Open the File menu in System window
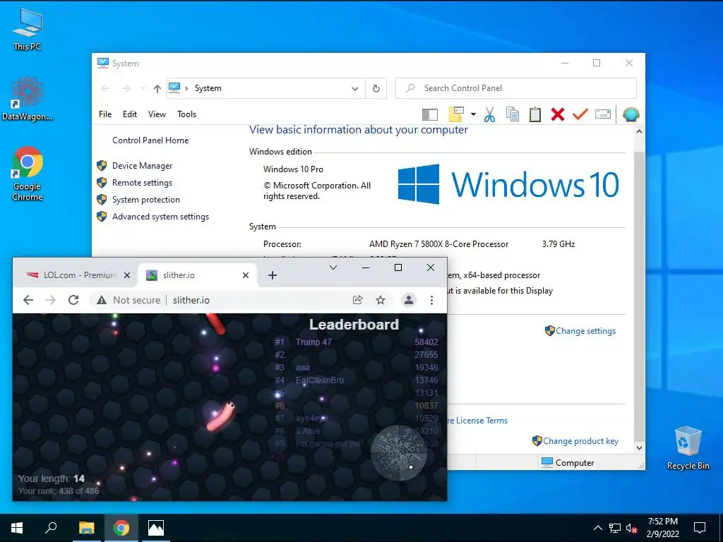The height and width of the screenshot is (542, 723). click(x=105, y=114)
